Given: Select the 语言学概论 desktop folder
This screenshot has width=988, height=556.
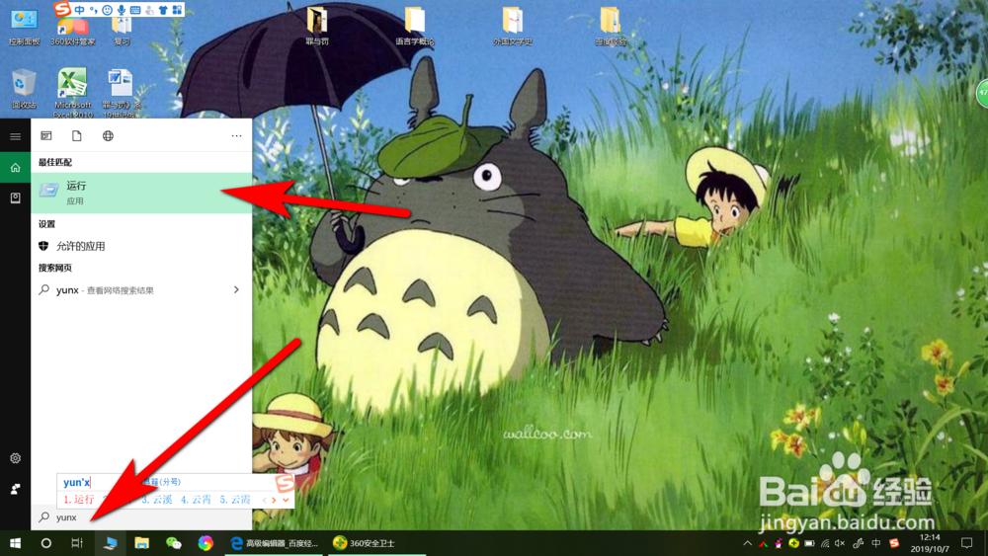Looking at the screenshot, I should coord(415,26).
